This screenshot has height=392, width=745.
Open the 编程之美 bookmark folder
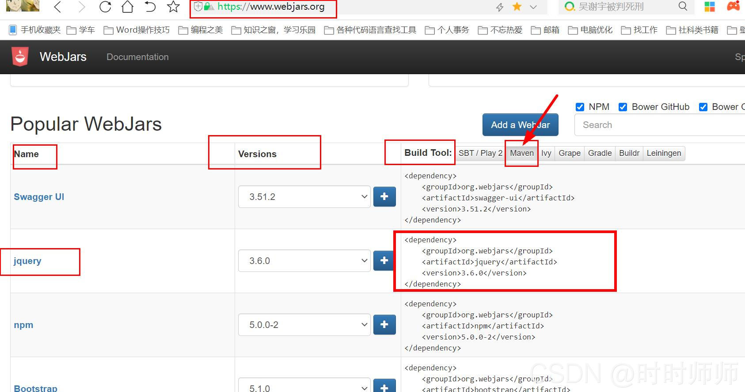click(x=201, y=30)
